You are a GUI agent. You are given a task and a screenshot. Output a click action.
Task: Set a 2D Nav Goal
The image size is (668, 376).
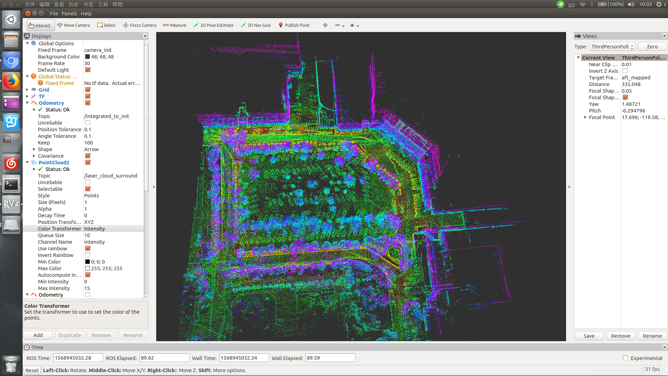(256, 25)
